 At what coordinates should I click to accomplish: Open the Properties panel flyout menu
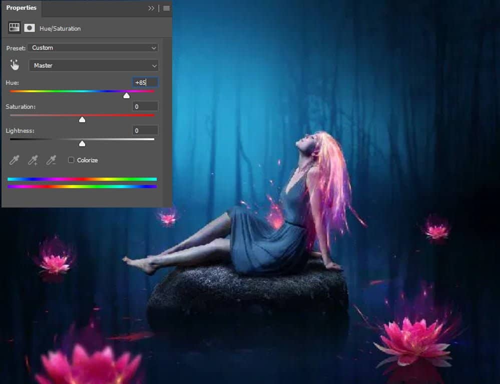166,8
